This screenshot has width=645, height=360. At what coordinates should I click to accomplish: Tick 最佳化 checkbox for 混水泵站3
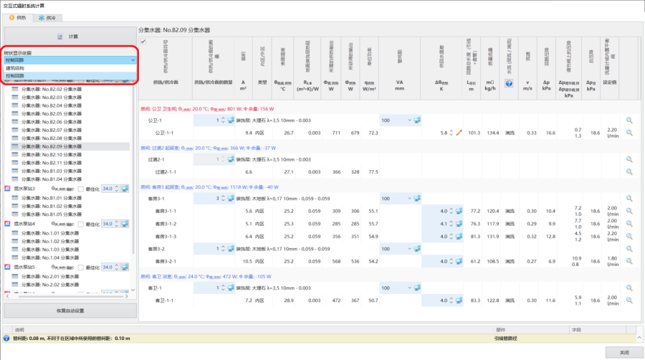(80, 189)
